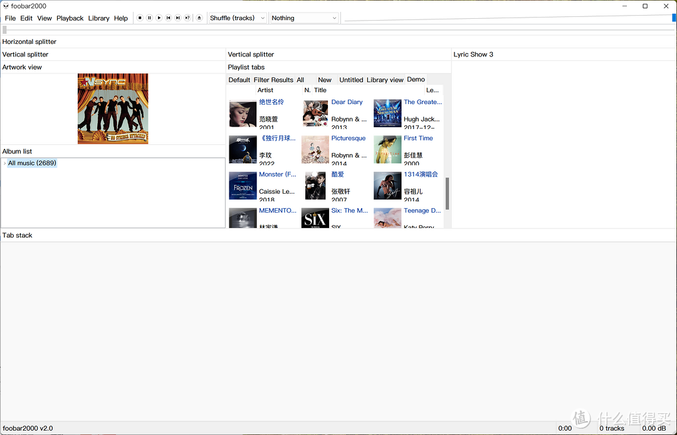Image resolution: width=677 pixels, height=435 pixels.
Task: Open the Help menu
Action: 121,18
